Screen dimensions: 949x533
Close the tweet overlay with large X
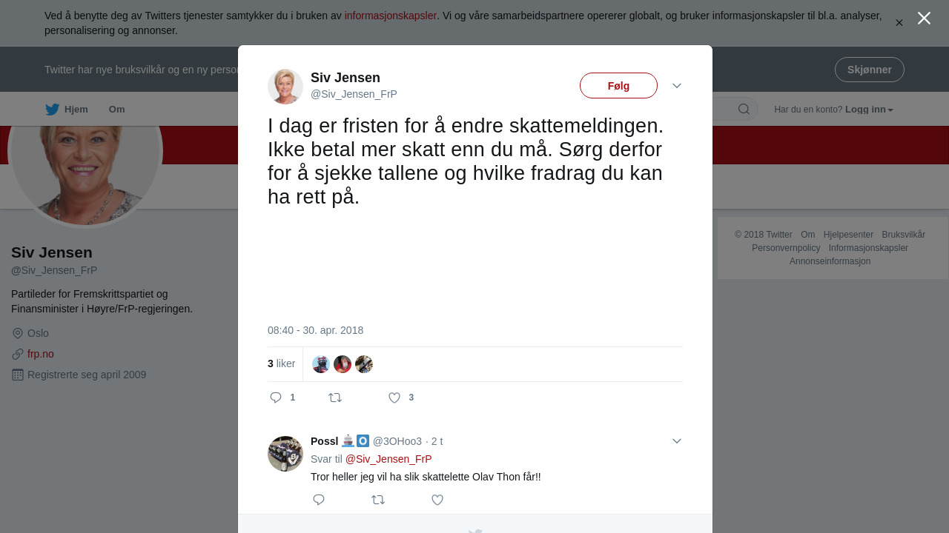[924, 19]
